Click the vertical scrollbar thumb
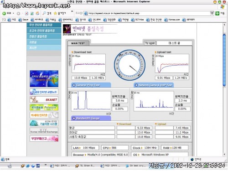Image resolution: width=228 pixels, height=171 pixels. [224, 61]
